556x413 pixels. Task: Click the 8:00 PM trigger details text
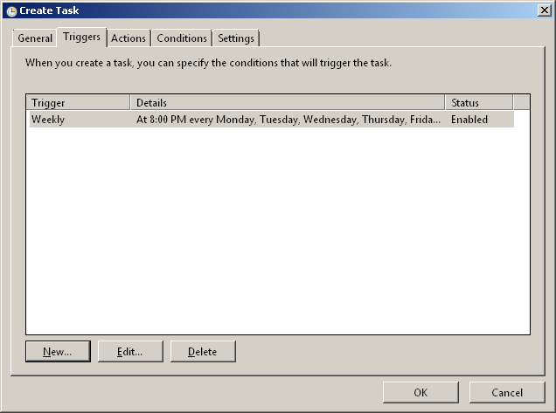click(288, 120)
